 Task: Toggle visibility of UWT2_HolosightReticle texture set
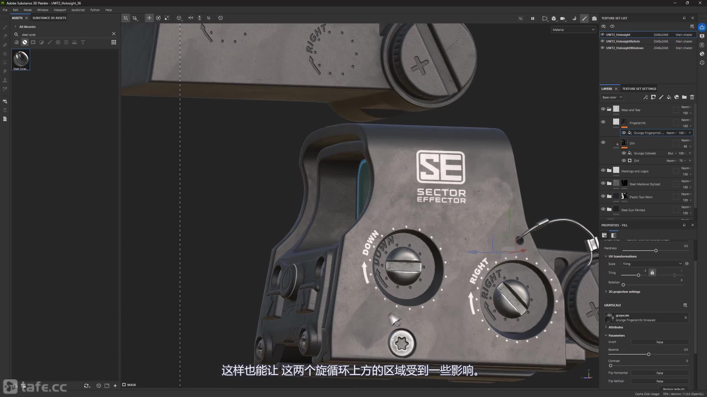pos(603,41)
